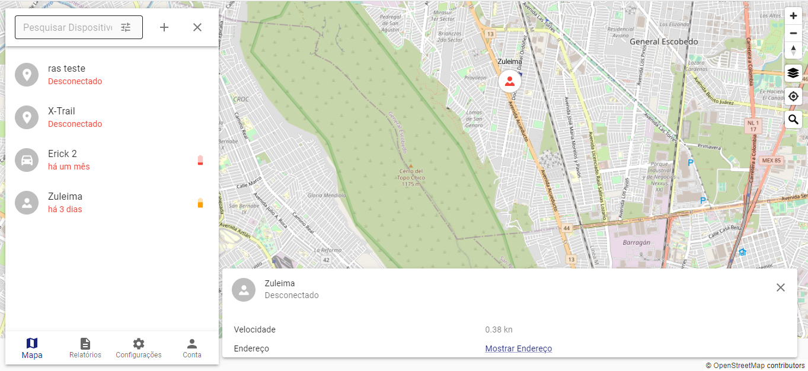808x371 pixels.
Task: Open the map search magnifier
Action: point(794,120)
